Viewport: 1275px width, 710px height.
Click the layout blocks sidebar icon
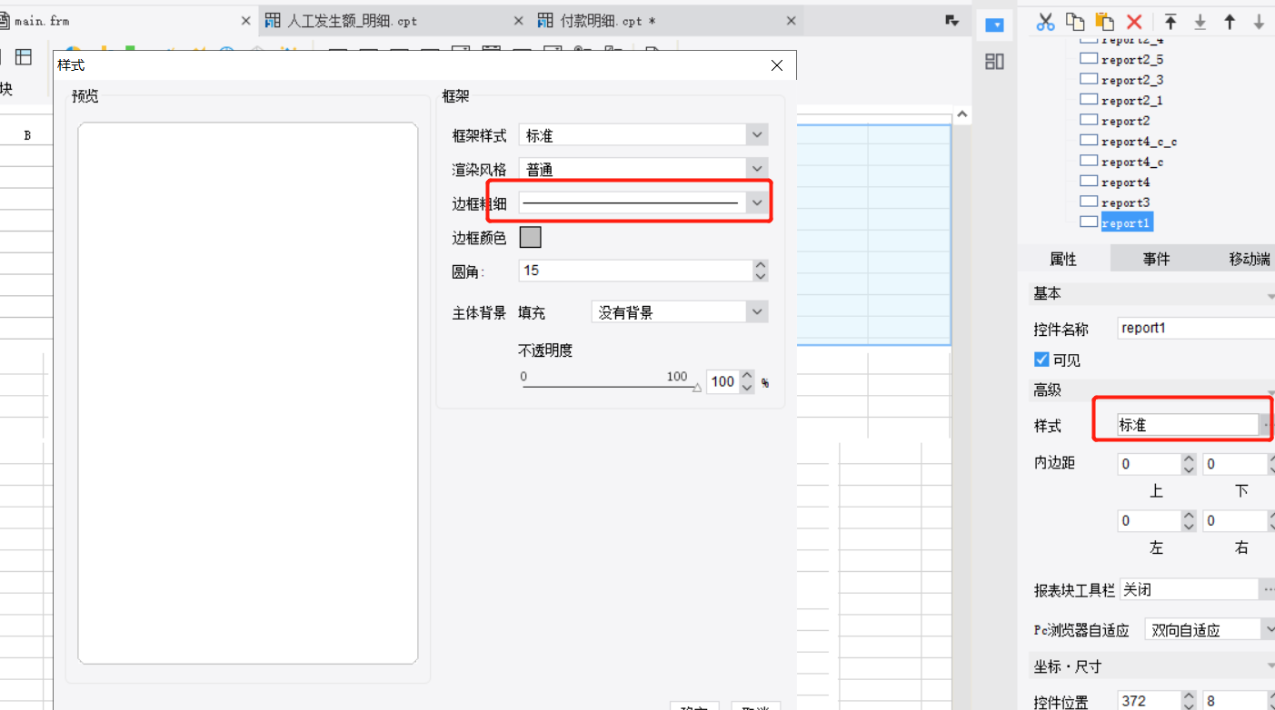click(994, 62)
